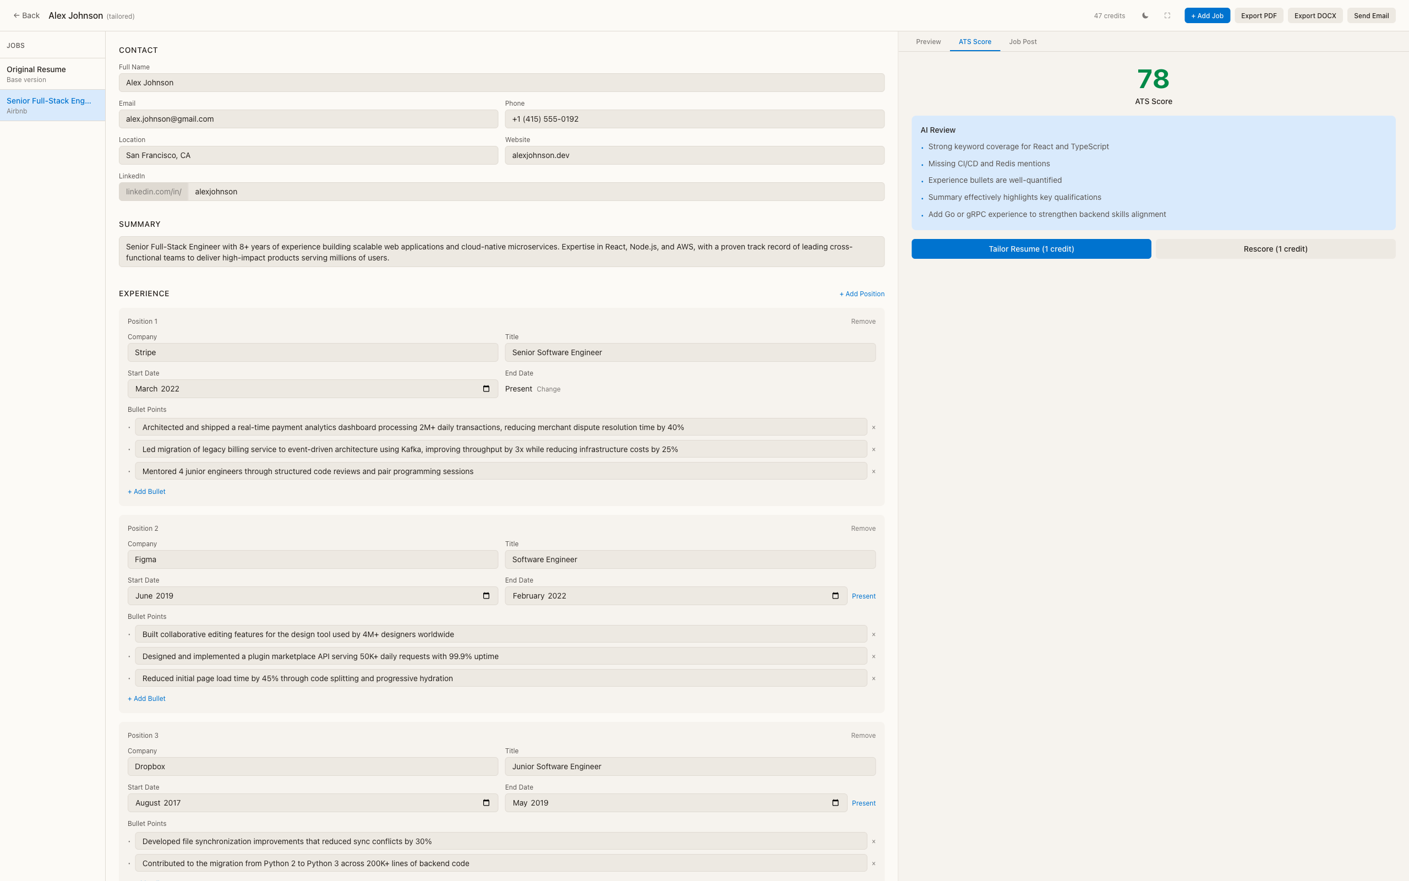
Task: Change the Stripe end date from Present
Action: [548, 389]
